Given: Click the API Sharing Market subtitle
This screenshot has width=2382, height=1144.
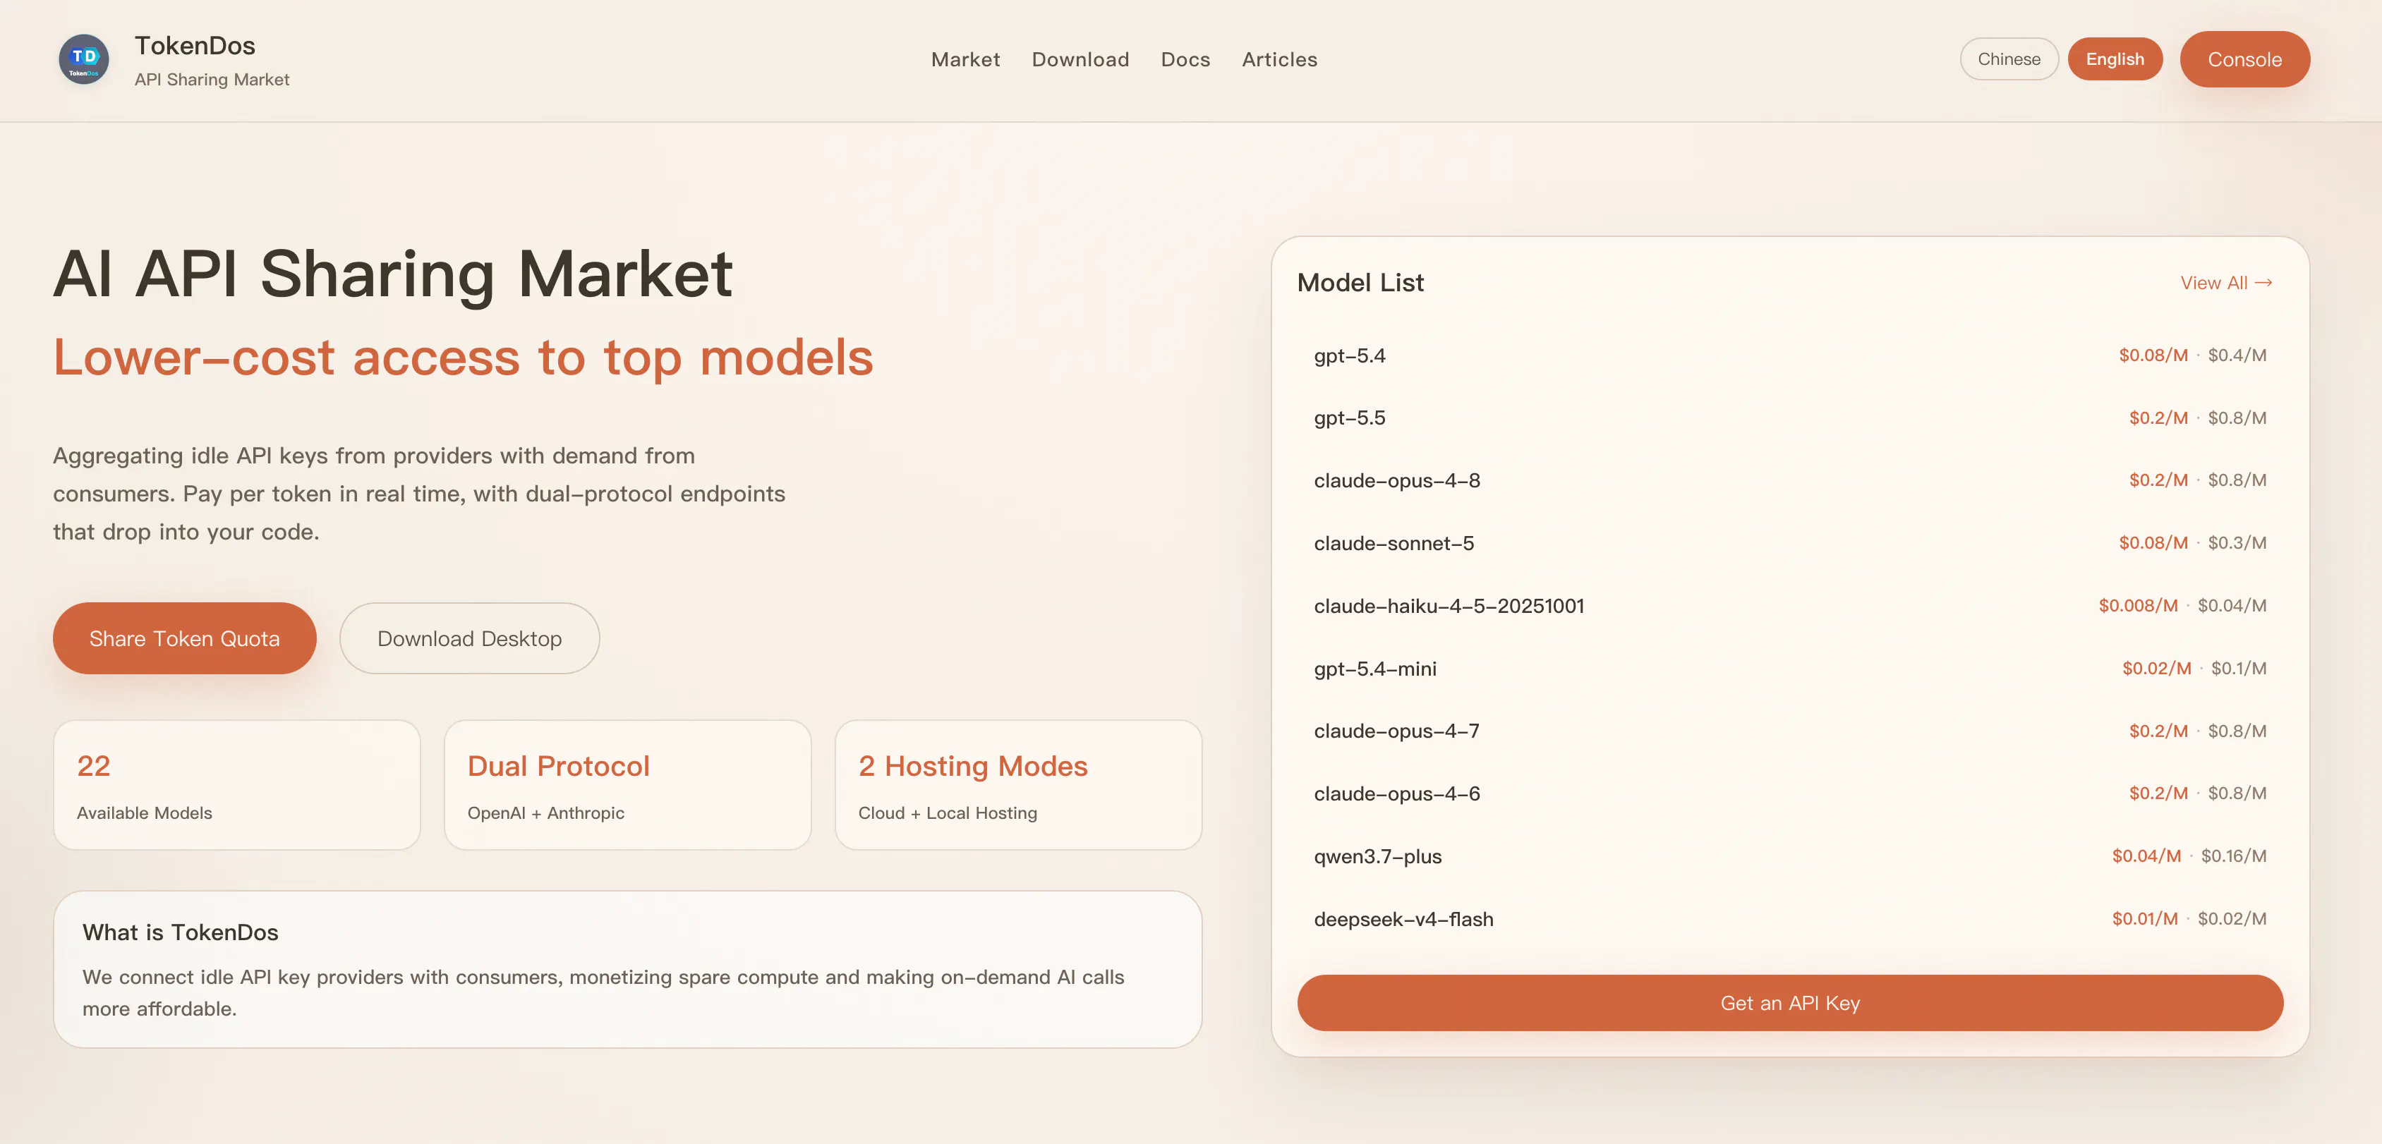Looking at the screenshot, I should [x=212, y=80].
